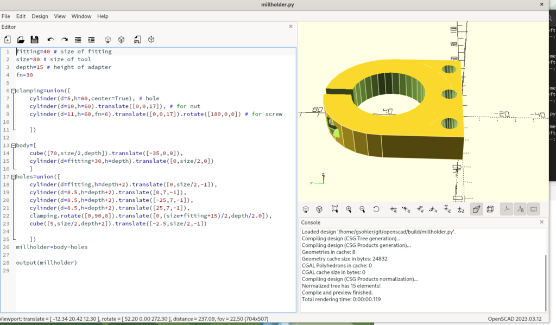Switch to Orthogonal projection mode
This screenshot has width=556, height=325.
pos(490,209)
